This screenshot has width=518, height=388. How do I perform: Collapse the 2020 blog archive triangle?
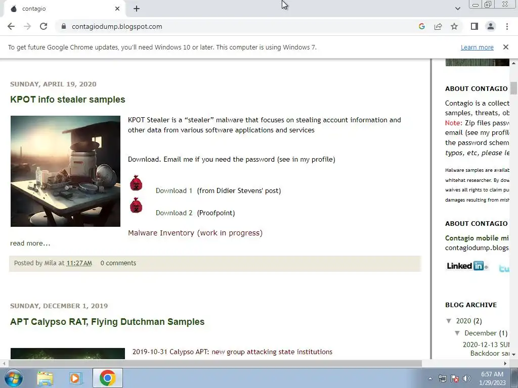click(449, 321)
